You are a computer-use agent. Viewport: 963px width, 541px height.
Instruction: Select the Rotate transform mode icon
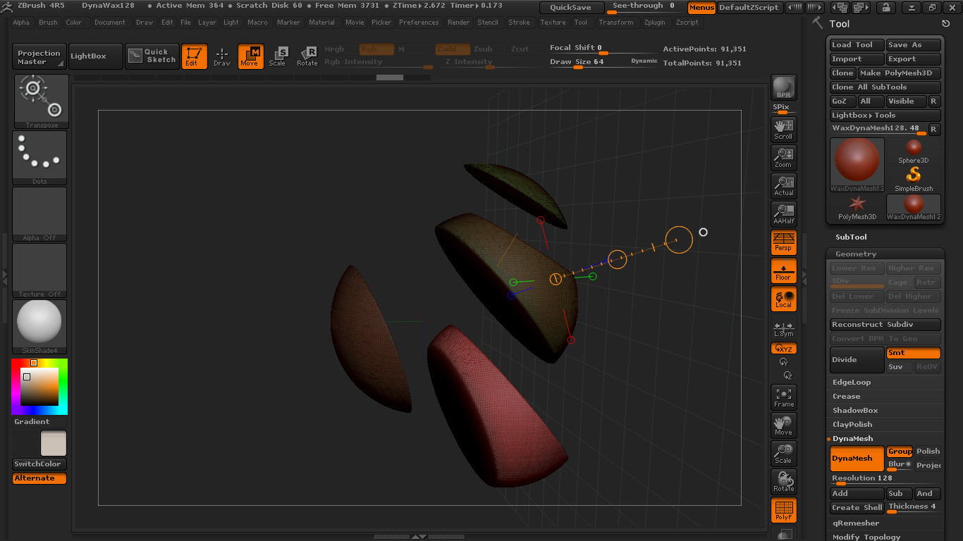(307, 56)
